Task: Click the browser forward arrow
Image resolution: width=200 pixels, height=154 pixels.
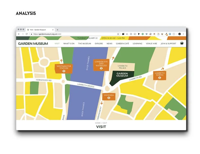Action: tap(23, 34)
